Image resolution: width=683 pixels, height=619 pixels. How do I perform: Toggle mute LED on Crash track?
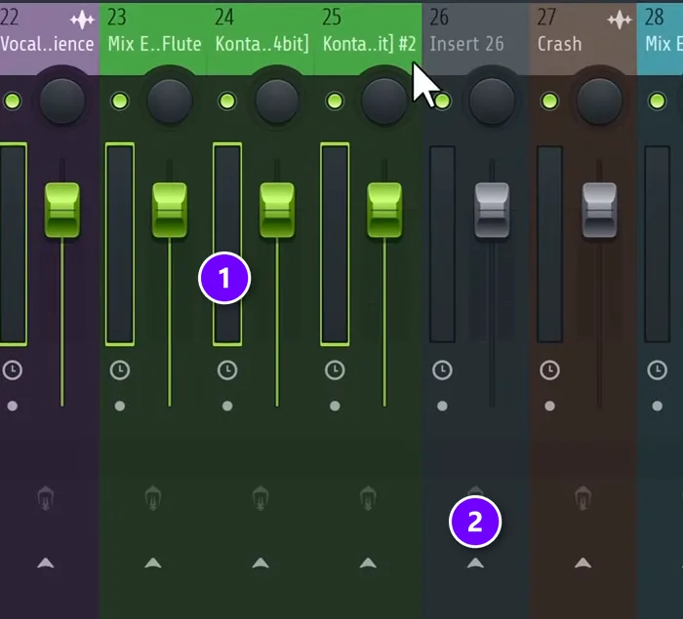pos(549,101)
